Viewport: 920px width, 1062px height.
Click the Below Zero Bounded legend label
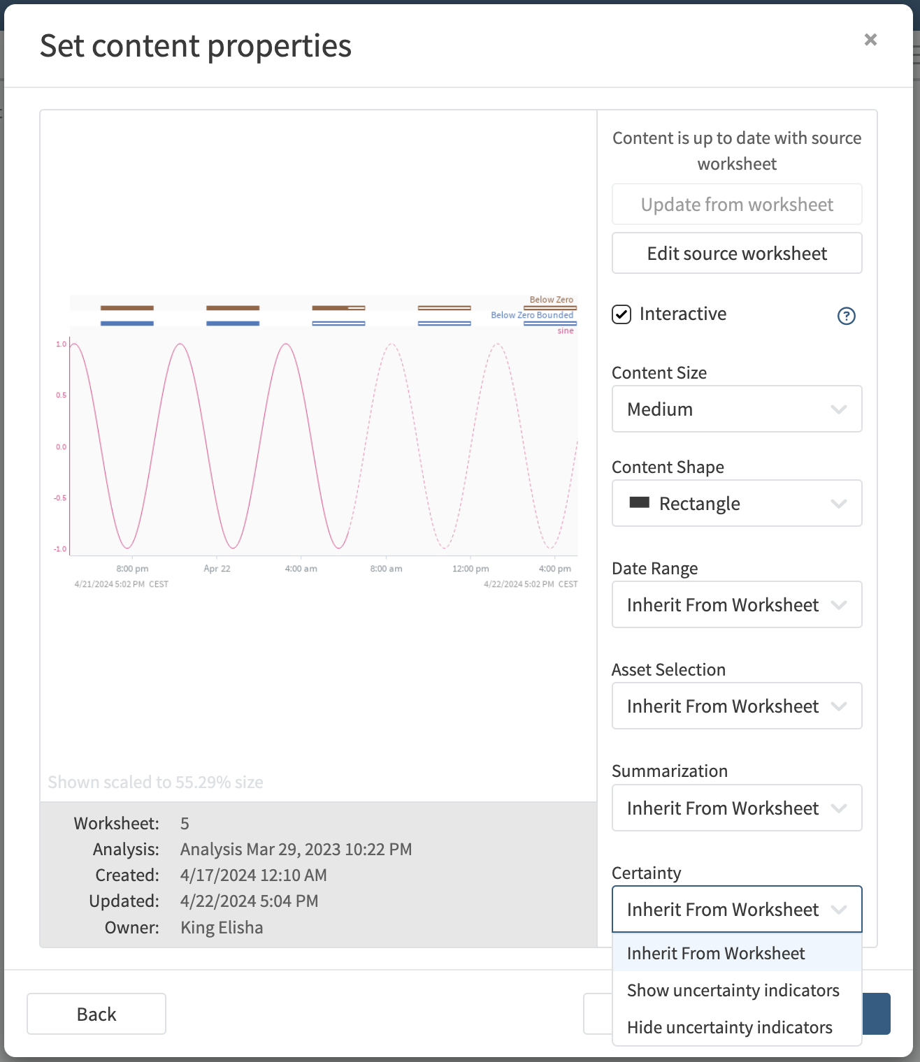pos(531,315)
